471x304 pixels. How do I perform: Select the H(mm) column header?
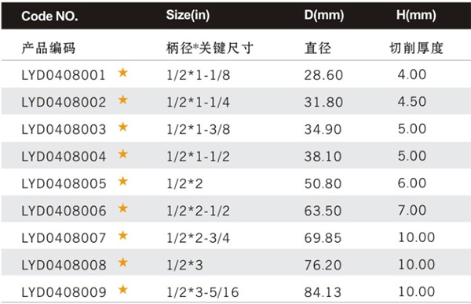416,15
